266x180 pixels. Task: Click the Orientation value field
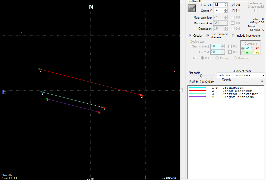(219, 28)
